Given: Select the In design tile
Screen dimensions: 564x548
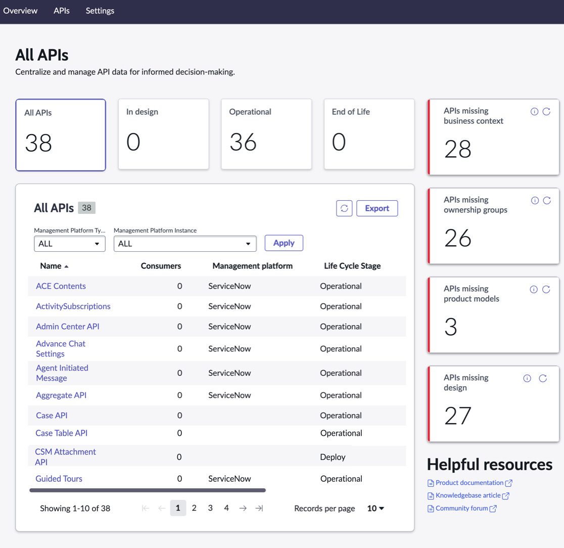Looking at the screenshot, I should [x=164, y=134].
